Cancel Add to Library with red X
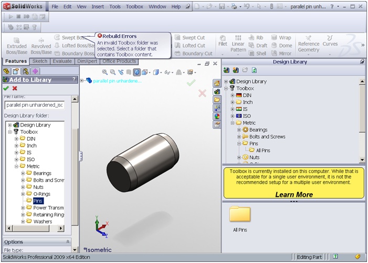Screen dimensions: 368x263 (15, 88)
